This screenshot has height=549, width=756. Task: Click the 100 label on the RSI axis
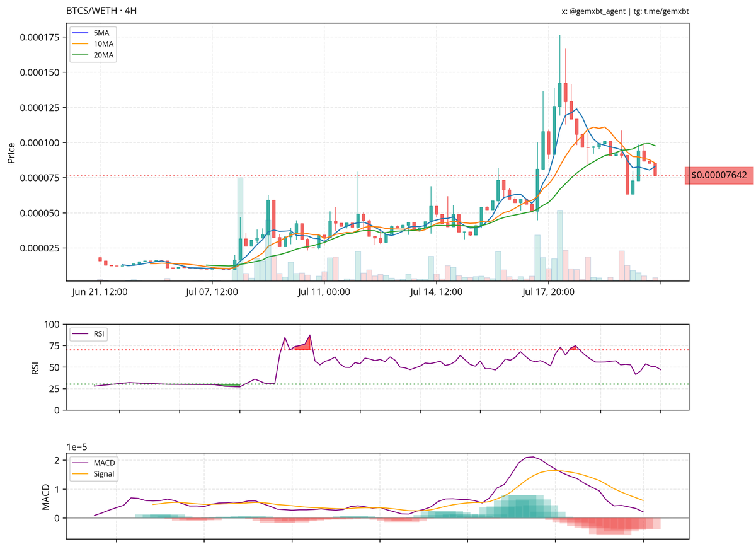52,325
